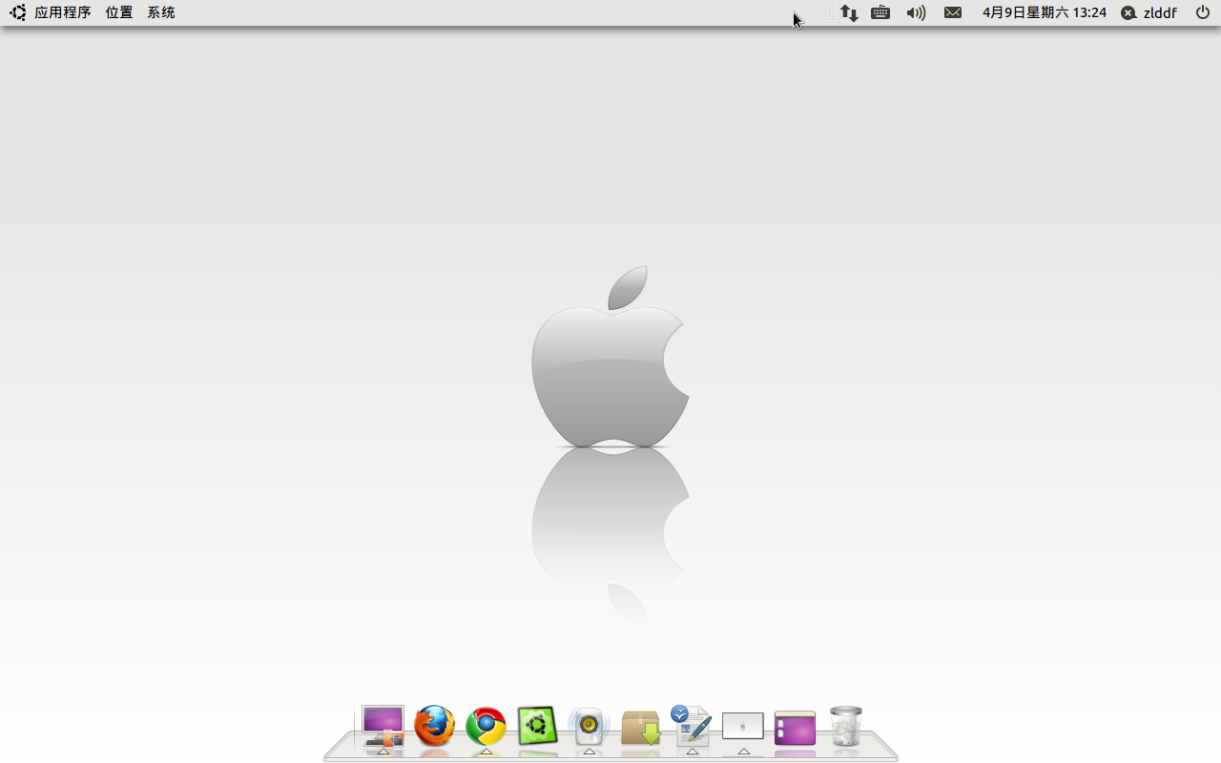This screenshot has height=763, width=1221.
Task: Open the power session menu
Action: coord(1202,12)
